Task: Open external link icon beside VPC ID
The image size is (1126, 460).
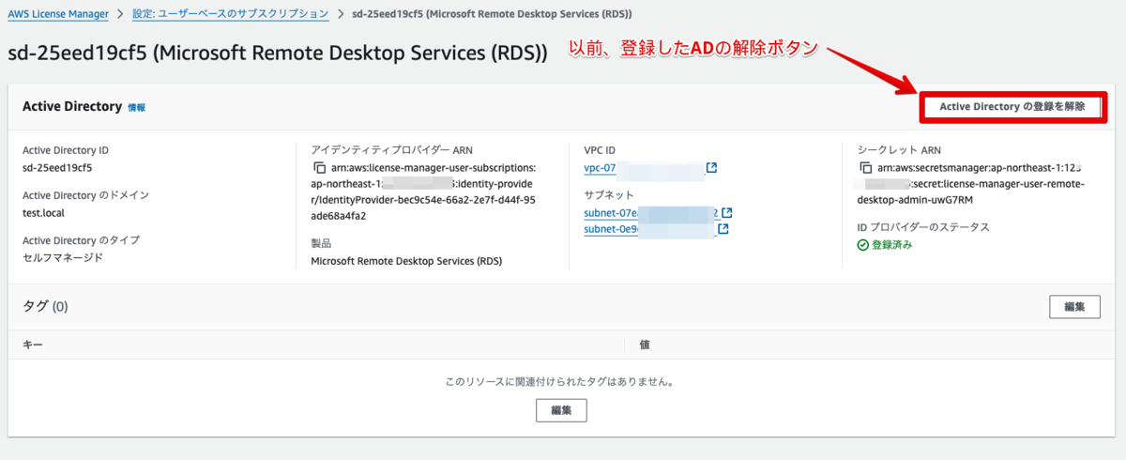Action: (x=711, y=168)
